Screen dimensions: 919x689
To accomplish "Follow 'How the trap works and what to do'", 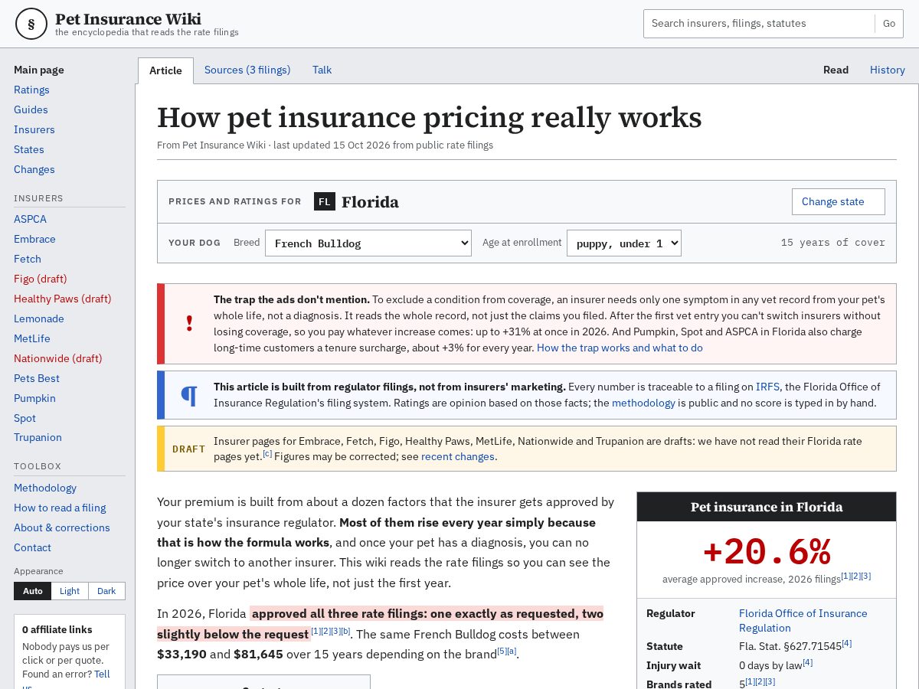I will pyautogui.click(x=620, y=348).
